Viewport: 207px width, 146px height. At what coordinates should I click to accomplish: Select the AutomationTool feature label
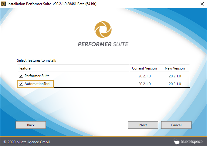[x=38, y=84]
